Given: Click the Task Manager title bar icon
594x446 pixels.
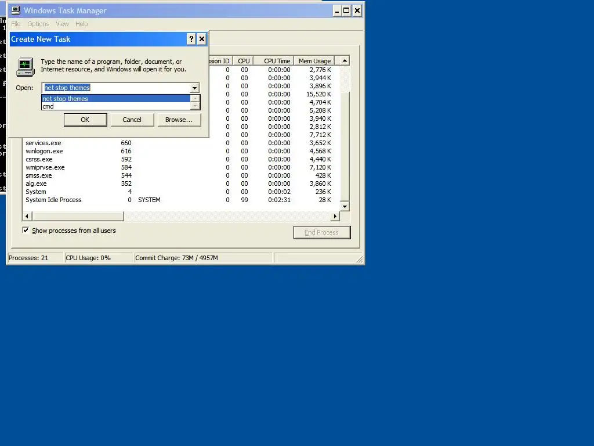Looking at the screenshot, I should pos(16,10).
